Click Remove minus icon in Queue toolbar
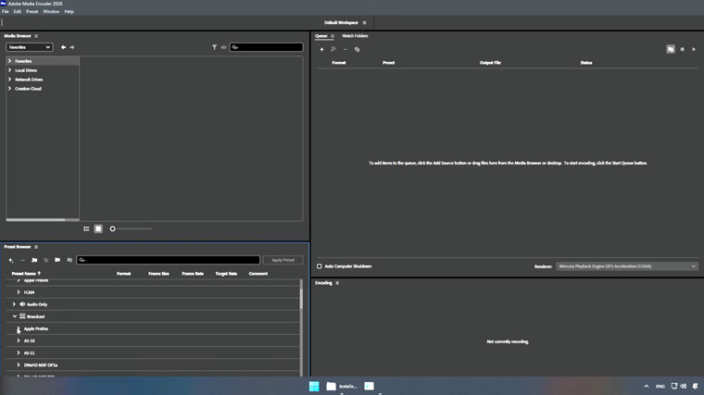This screenshot has height=395, width=704. [346, 49]
